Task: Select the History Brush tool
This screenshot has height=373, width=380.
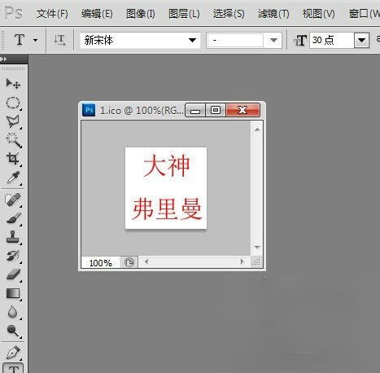Action: pos(13,256)
